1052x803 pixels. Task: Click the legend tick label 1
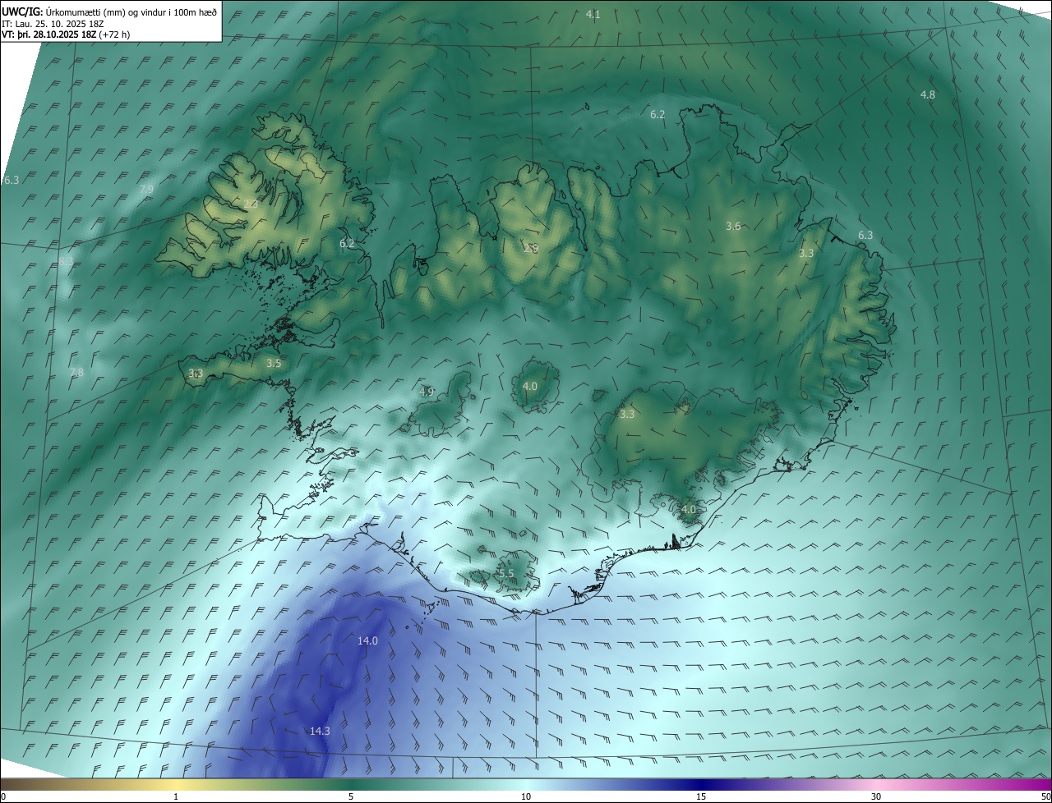176,796
